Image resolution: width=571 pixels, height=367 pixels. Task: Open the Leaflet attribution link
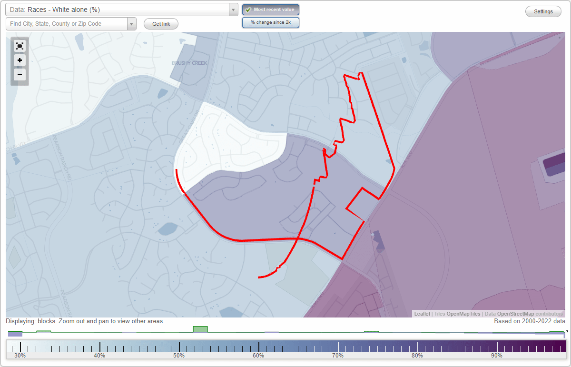(422, 314)
